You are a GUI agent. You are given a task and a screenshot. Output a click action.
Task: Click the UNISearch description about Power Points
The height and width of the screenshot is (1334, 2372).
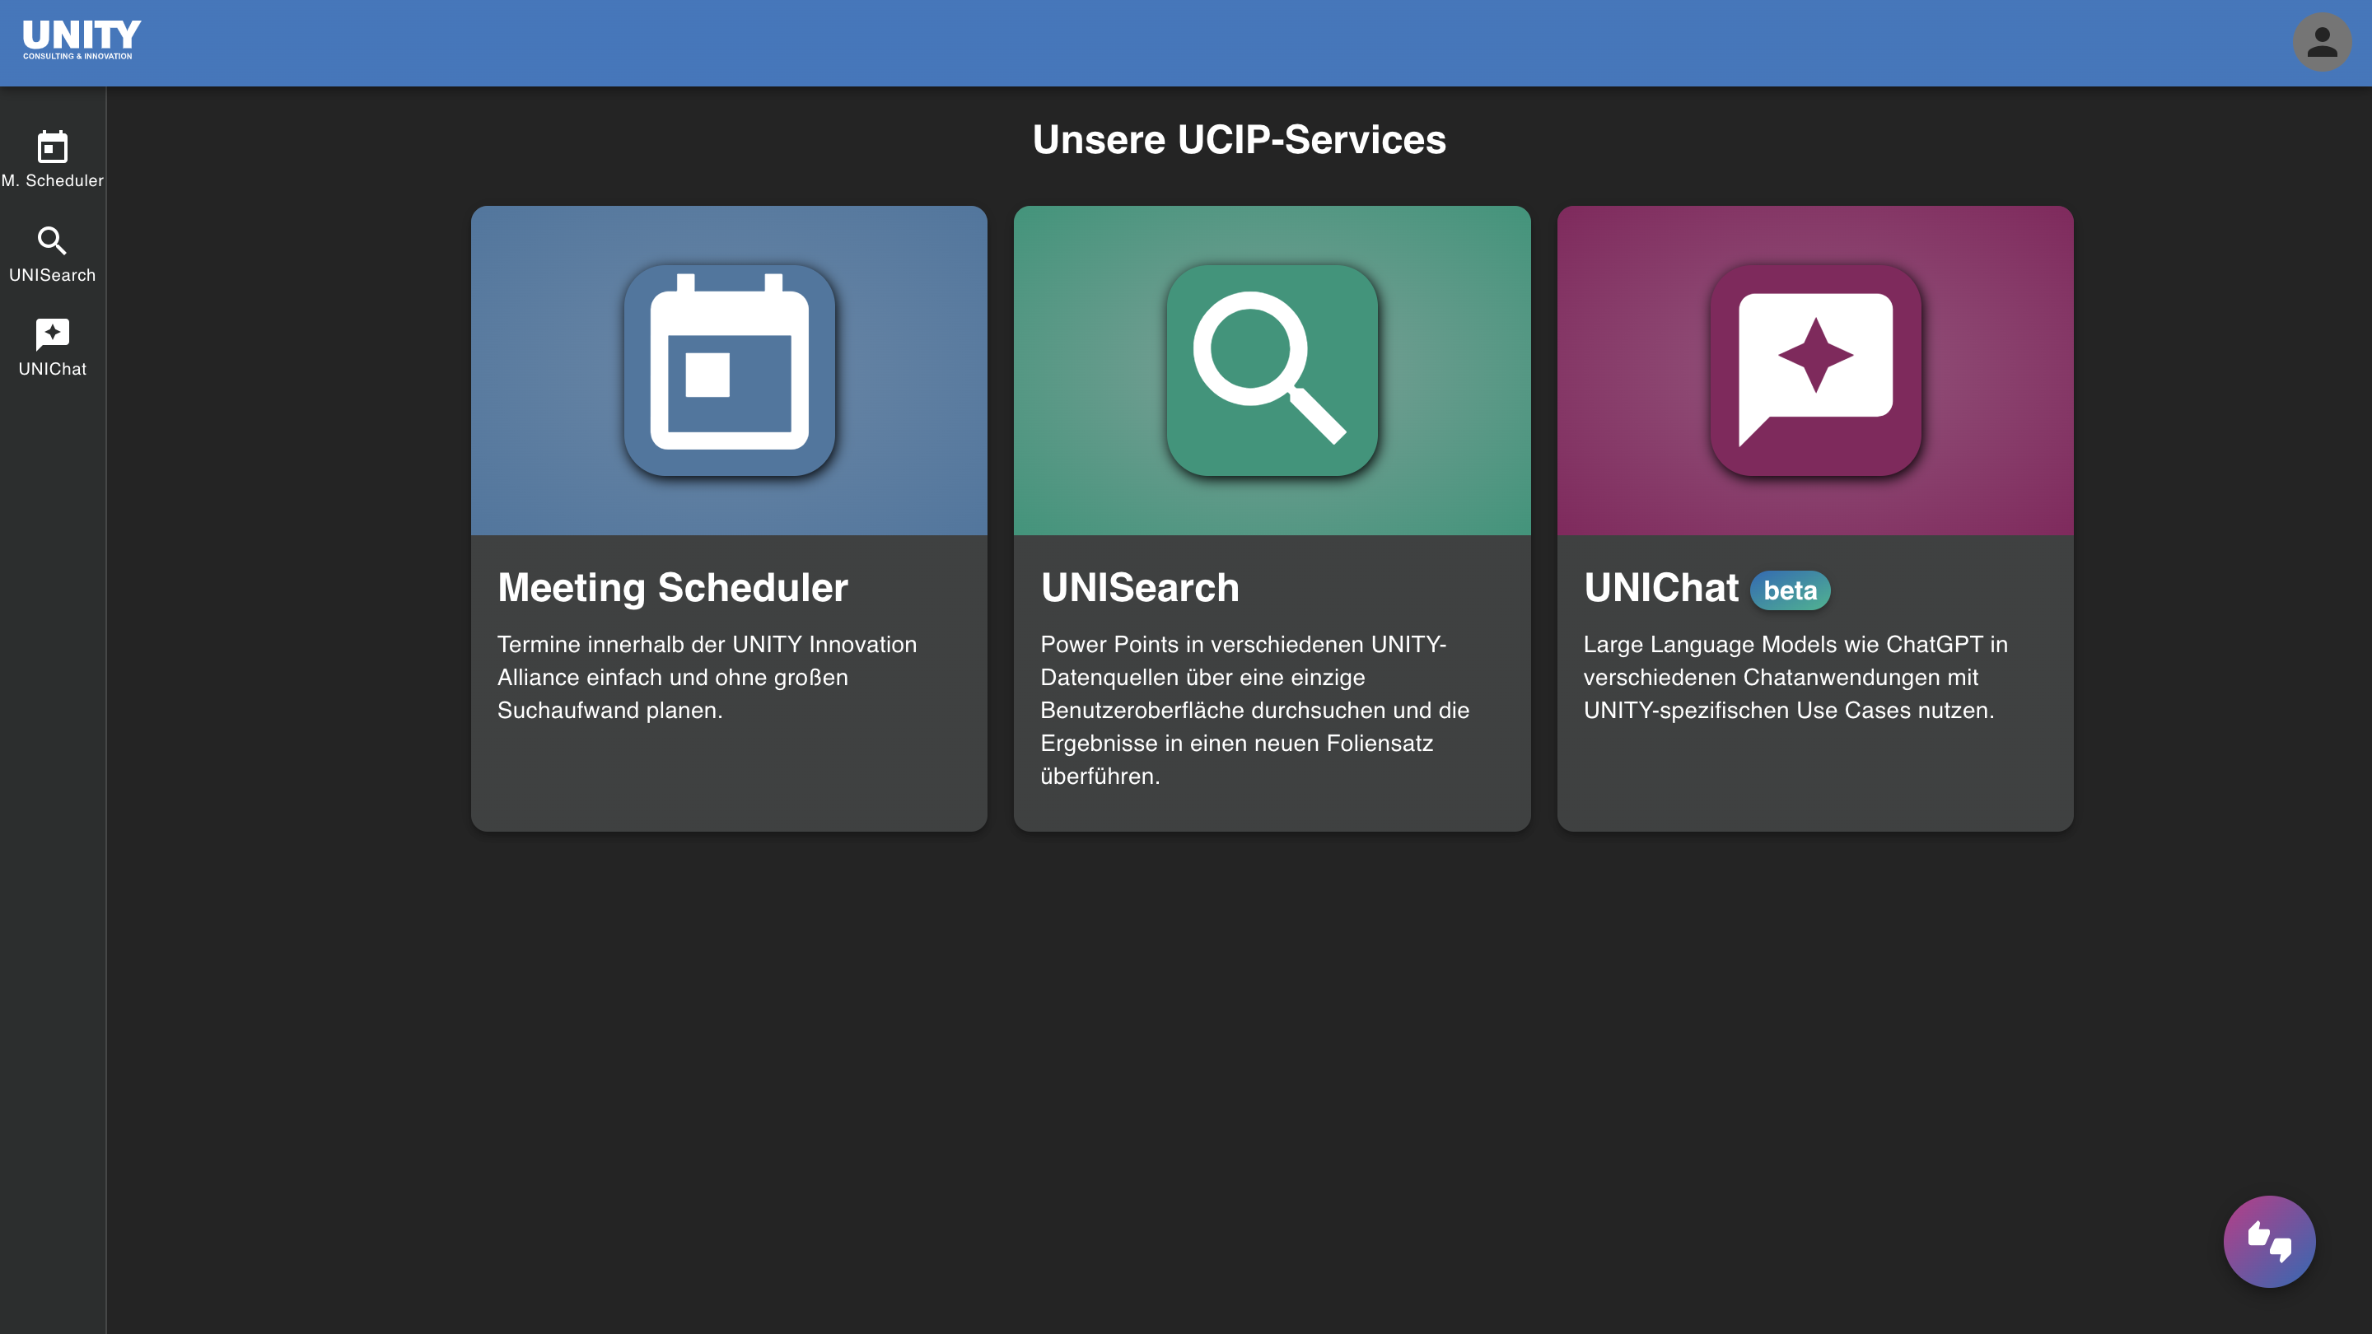click(x=1255, y=710)
